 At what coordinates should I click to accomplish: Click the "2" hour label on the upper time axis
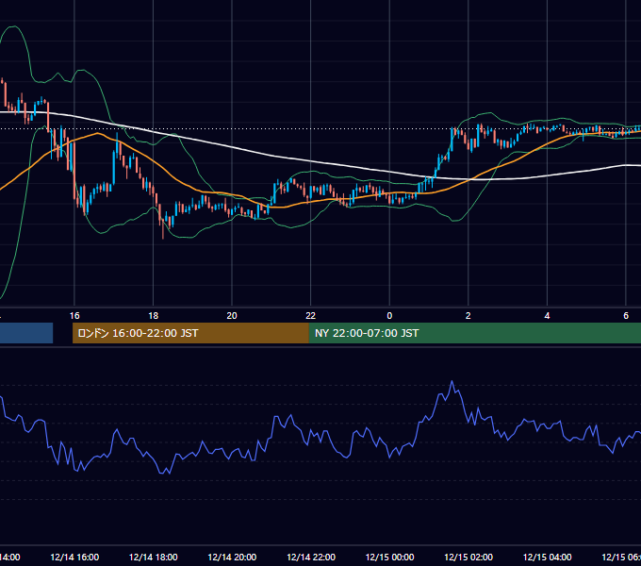coord(468,316)
